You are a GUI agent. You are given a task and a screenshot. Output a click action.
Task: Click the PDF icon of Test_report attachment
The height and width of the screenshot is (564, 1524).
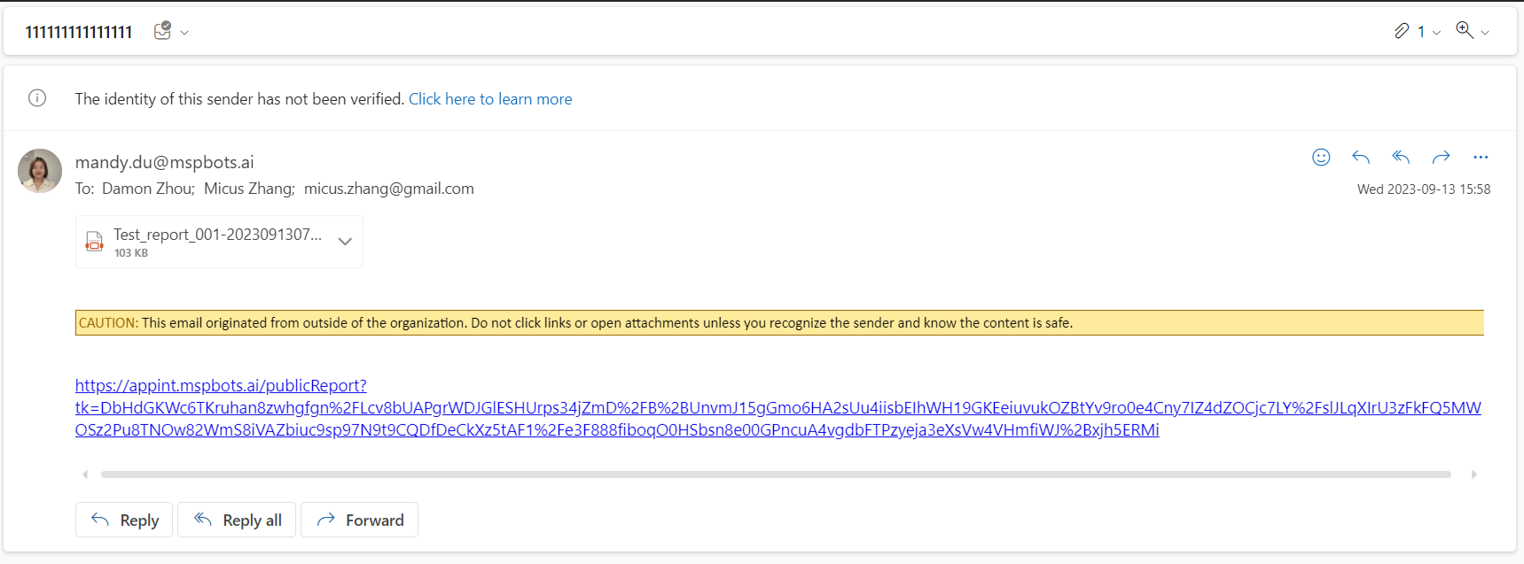click(94, 242)
